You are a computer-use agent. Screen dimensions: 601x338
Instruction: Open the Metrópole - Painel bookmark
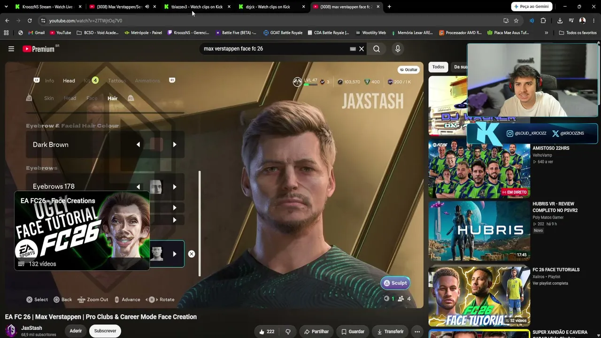tap(143, 33)
